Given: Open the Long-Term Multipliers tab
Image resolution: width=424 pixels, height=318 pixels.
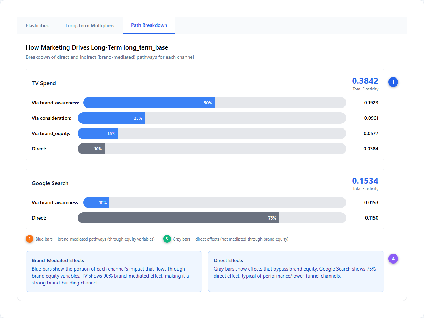Looking at the screenshot, I should tap(90, 25).
